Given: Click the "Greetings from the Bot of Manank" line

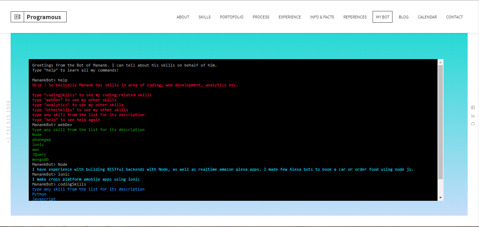Looking at the screenshot, I should pyautogui.click(x=124, y=65).
